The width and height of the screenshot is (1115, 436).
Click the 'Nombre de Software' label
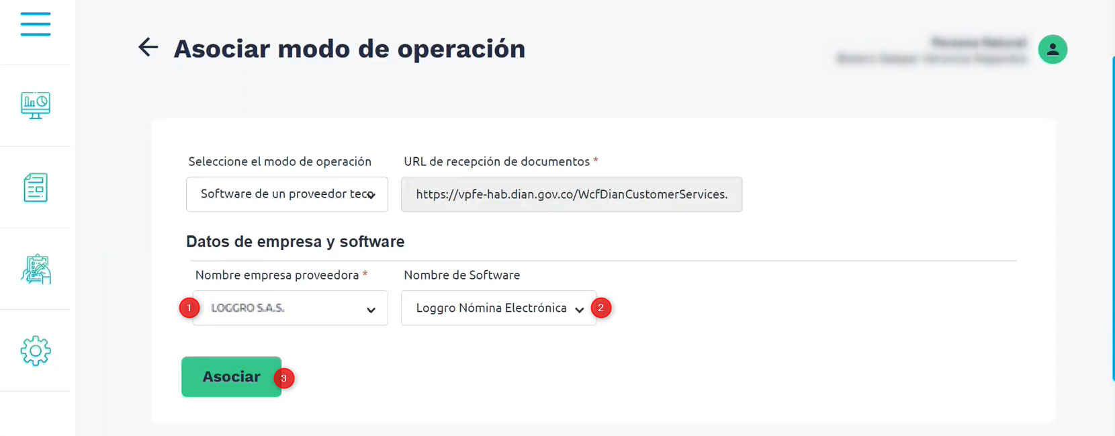(x=461, y=275)
